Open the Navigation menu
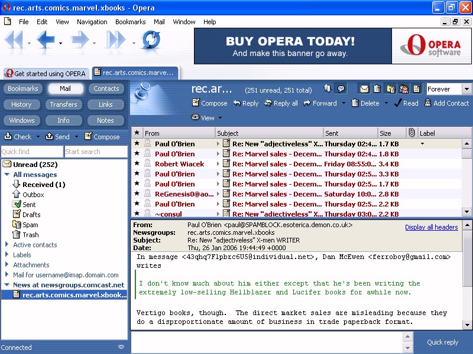The height and width of the screenshot is (354, 473). tap(92, 22)
